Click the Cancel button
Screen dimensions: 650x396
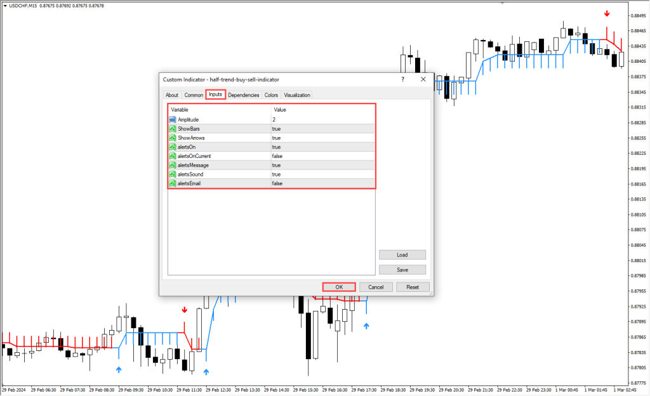point(376,287)
